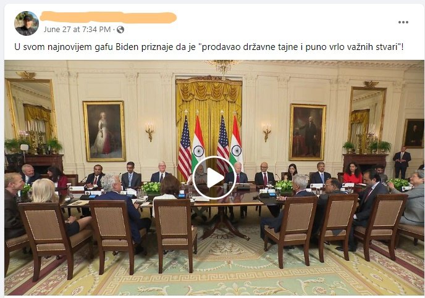Click the chandelier at top of video
The height and width of the screenshot is (298, 425).
[x=223, y=67]
